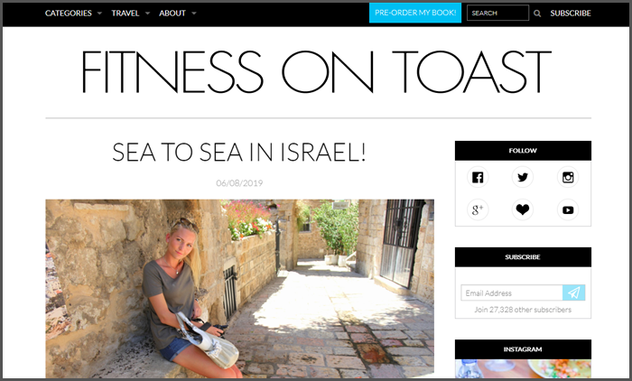Click Pre-Order My Book button
632x381 pixels.
[x=415, y=13]
